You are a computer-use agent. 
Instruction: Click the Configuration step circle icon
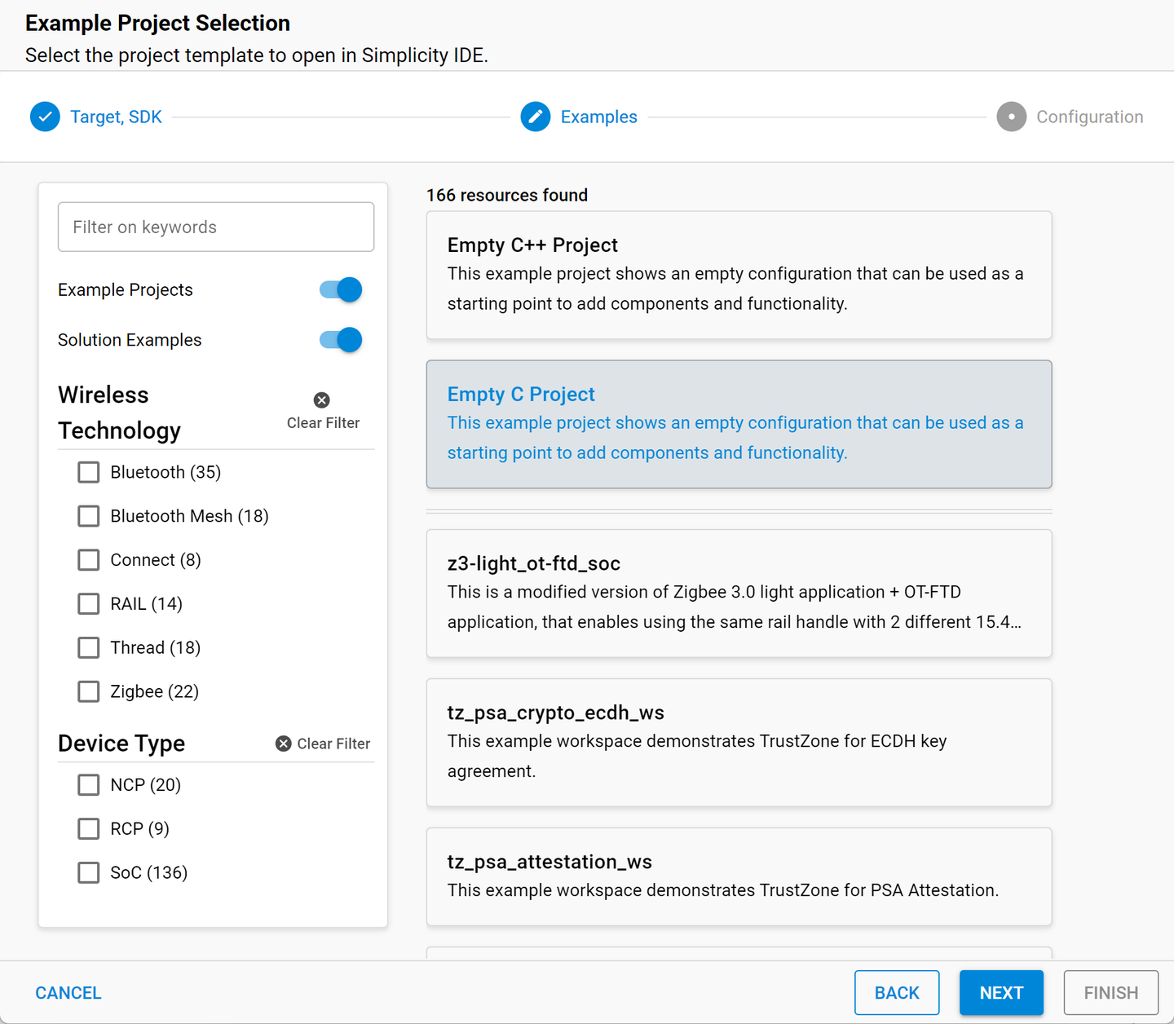[1011, 117]
